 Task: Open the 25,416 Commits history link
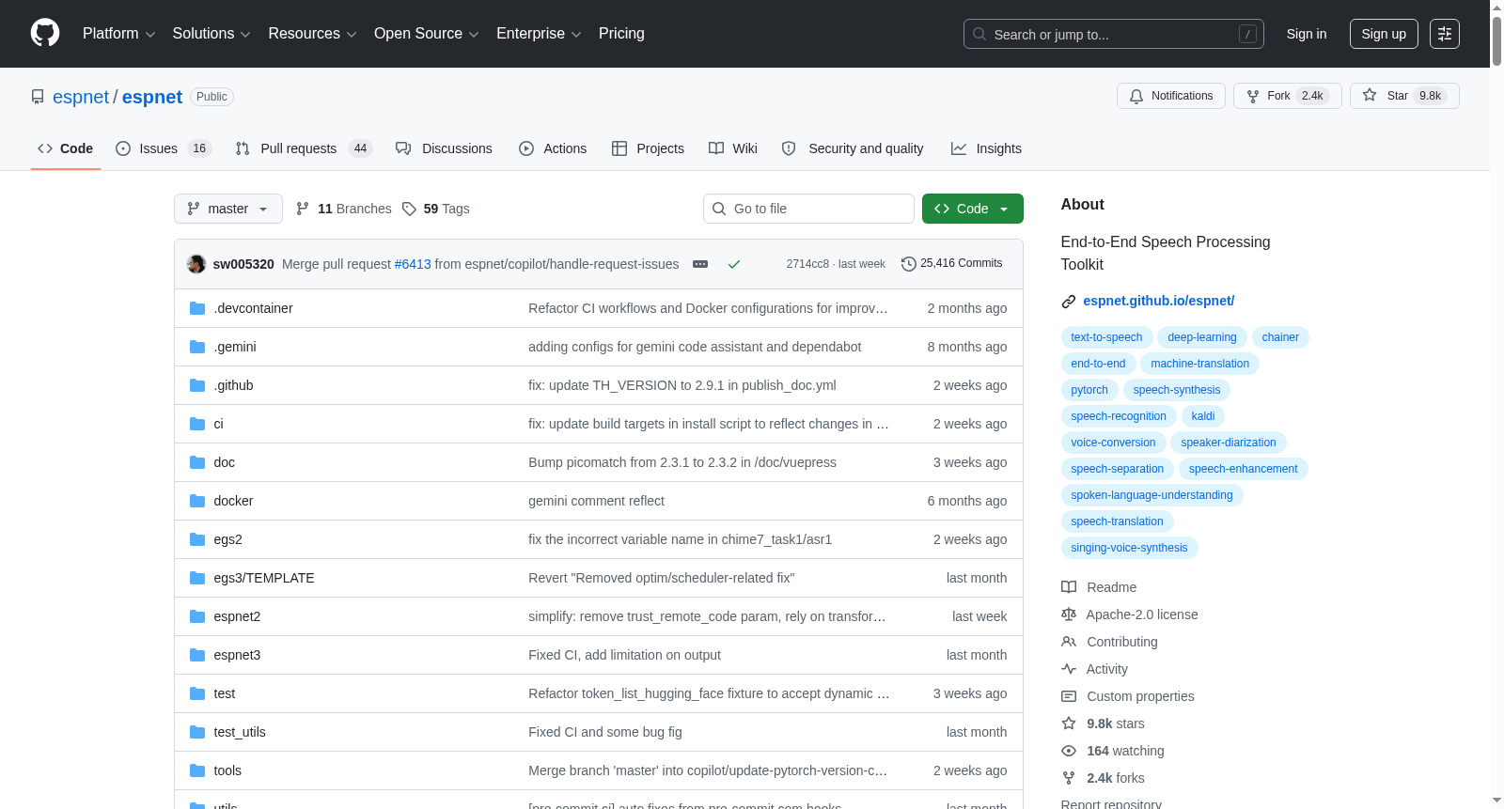[951, 263]
